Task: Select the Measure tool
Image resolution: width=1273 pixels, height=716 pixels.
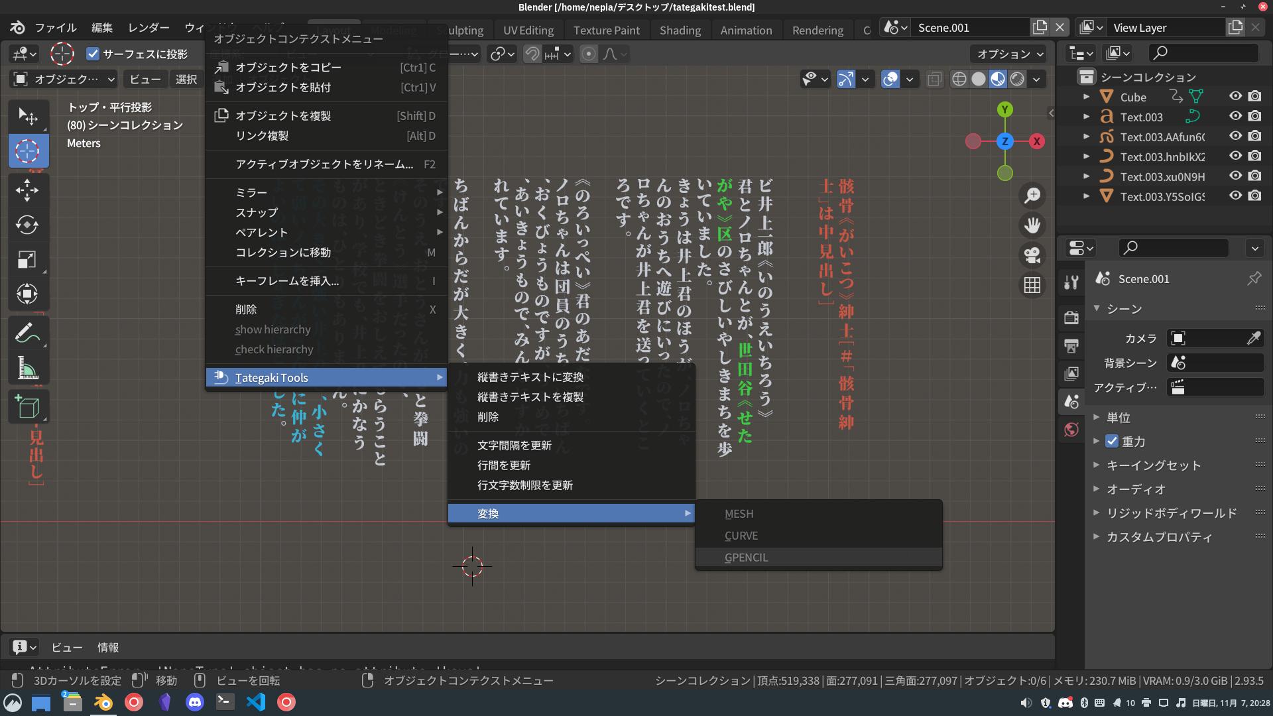Action: point(28,367)
